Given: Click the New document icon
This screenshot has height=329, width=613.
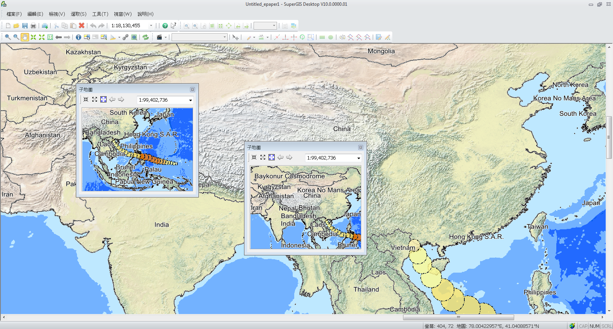Looking at the screenshot, I should click(x=8, y=26).
